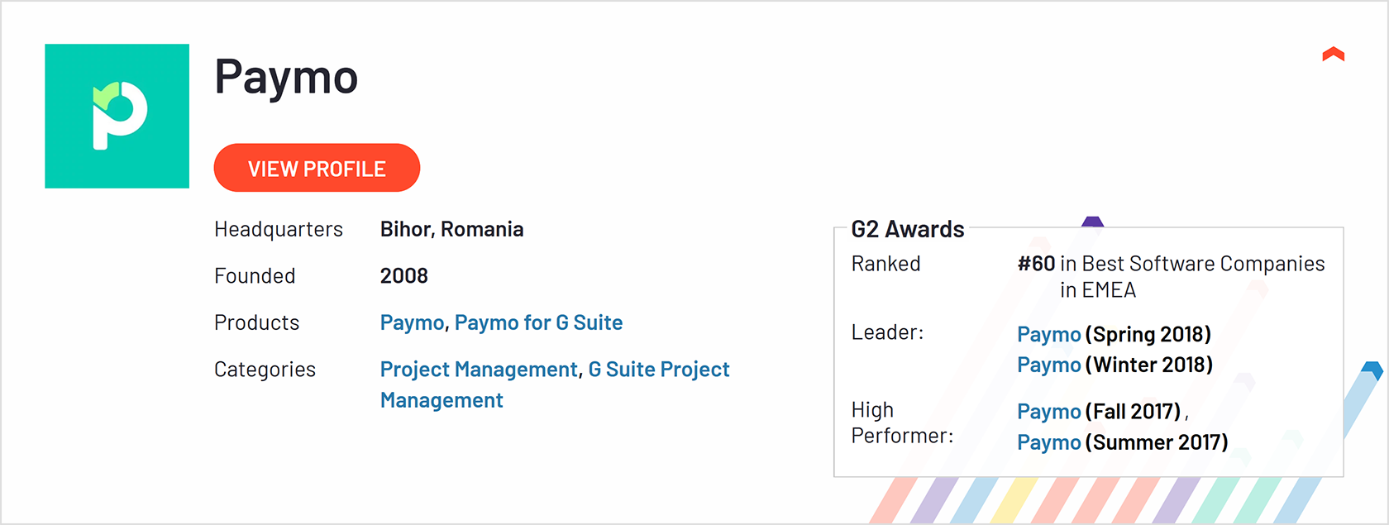The image size is (1389, 525).
Task: Open the Paymo profile via its green icon
Action: click(x=117, y=116)
